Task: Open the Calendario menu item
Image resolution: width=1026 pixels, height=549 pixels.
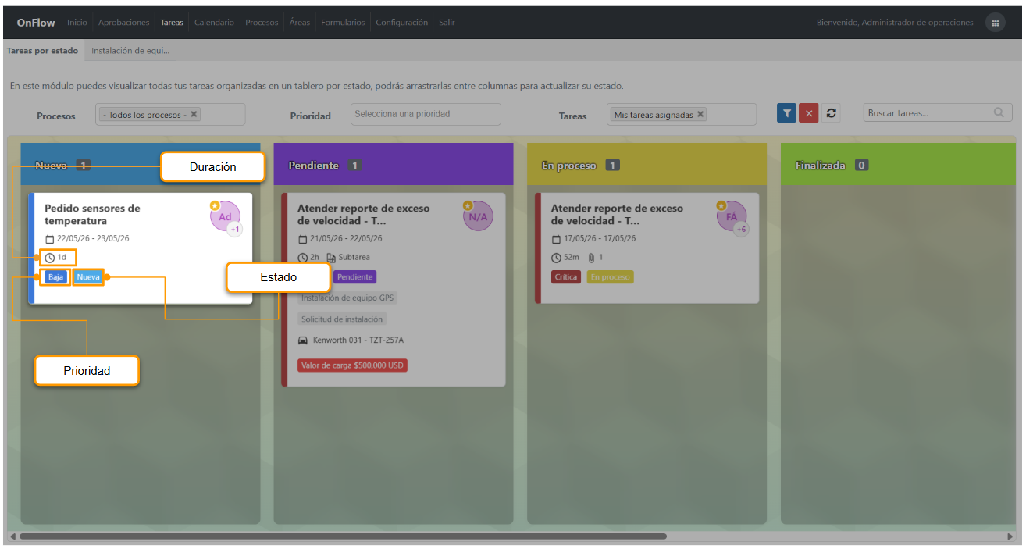Action: coord(214,23)
